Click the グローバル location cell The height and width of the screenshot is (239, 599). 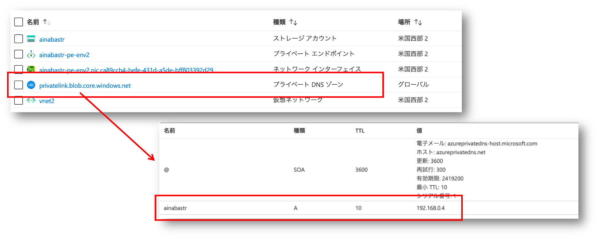point(413,84)
